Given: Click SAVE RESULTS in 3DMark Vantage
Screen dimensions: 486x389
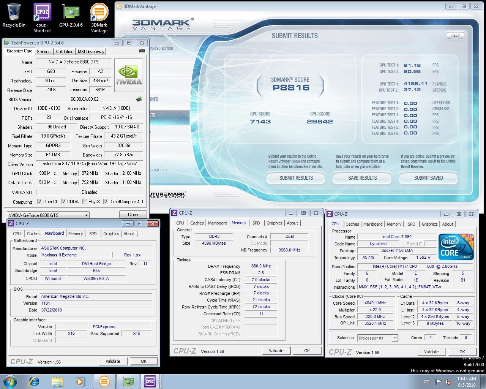Looking at the screenshot, I should pyautogui.click(x=363, y=178).
